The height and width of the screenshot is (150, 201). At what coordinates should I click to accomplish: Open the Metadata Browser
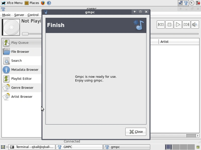pos(22,70)
